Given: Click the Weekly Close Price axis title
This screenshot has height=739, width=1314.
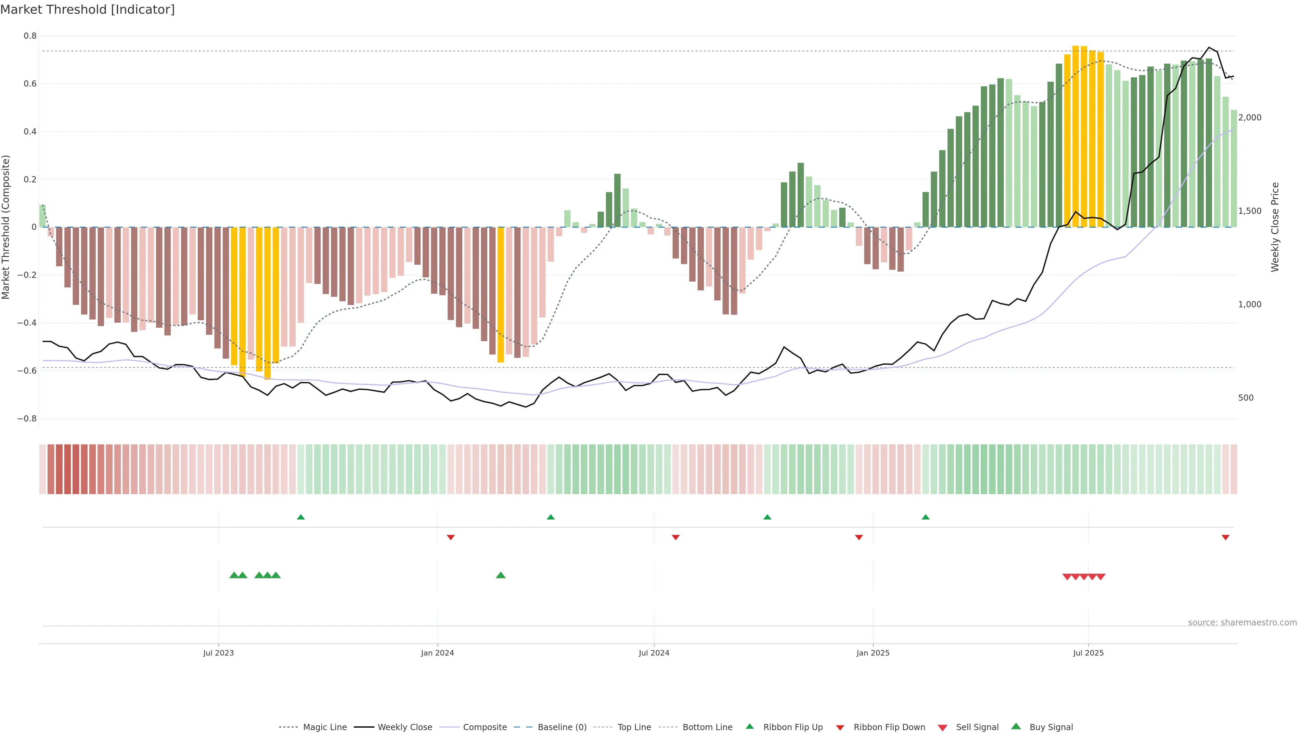Looking at the screenshot, I should coord(1275,227).
